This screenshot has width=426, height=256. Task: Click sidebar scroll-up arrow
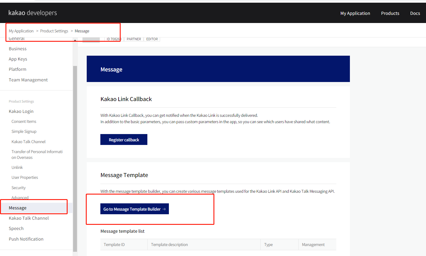[x=75, y=40]
